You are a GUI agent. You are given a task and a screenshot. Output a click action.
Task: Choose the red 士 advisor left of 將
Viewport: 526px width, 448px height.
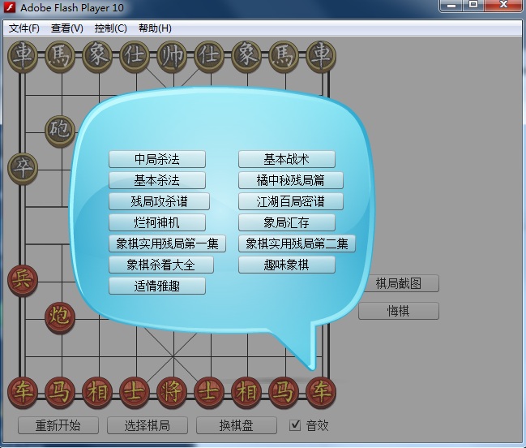click(135, 393)
